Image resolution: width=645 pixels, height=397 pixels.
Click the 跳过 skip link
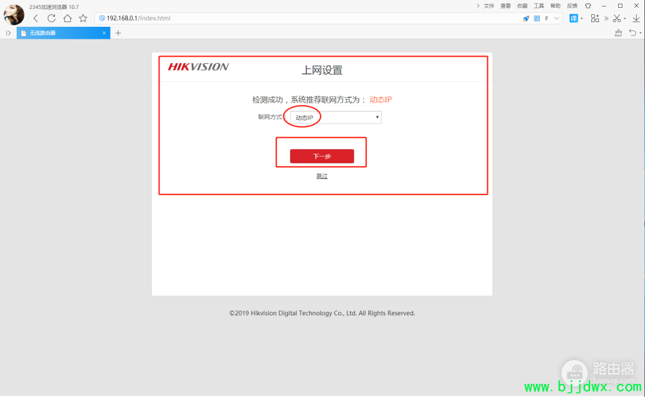click(322, 176)
